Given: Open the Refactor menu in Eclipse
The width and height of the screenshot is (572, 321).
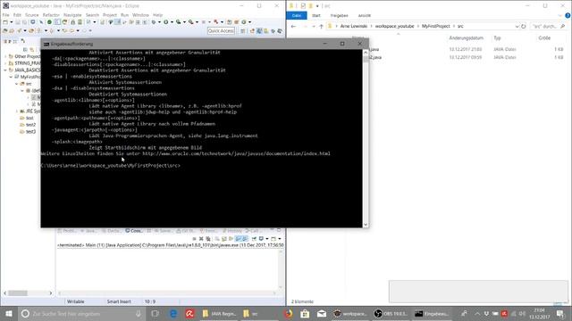Looking at the screenshot, I should [x=51, y=15].
